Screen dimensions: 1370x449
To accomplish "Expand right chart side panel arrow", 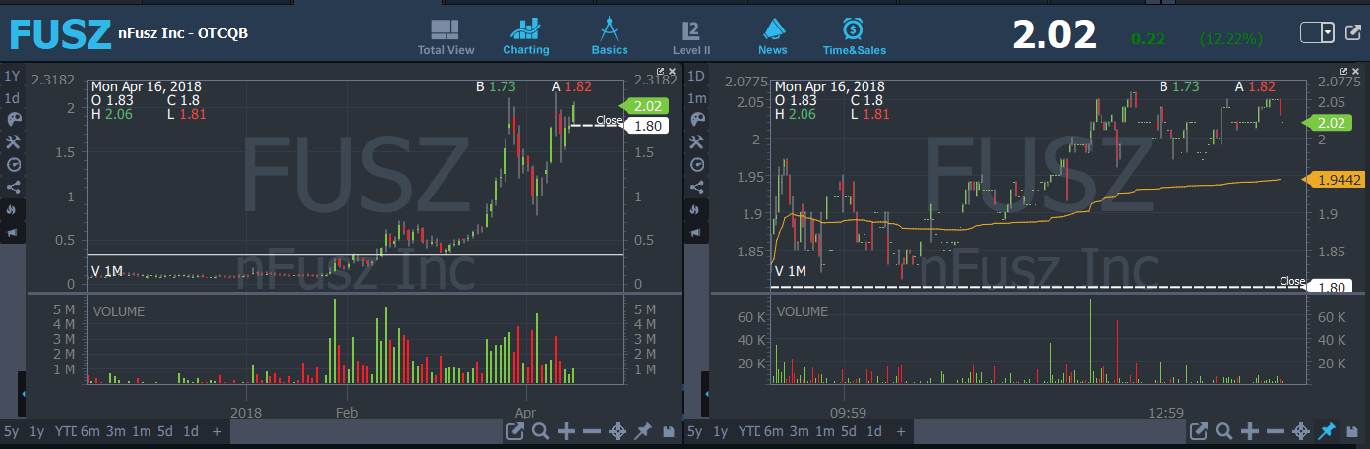I will pos(705,394).
